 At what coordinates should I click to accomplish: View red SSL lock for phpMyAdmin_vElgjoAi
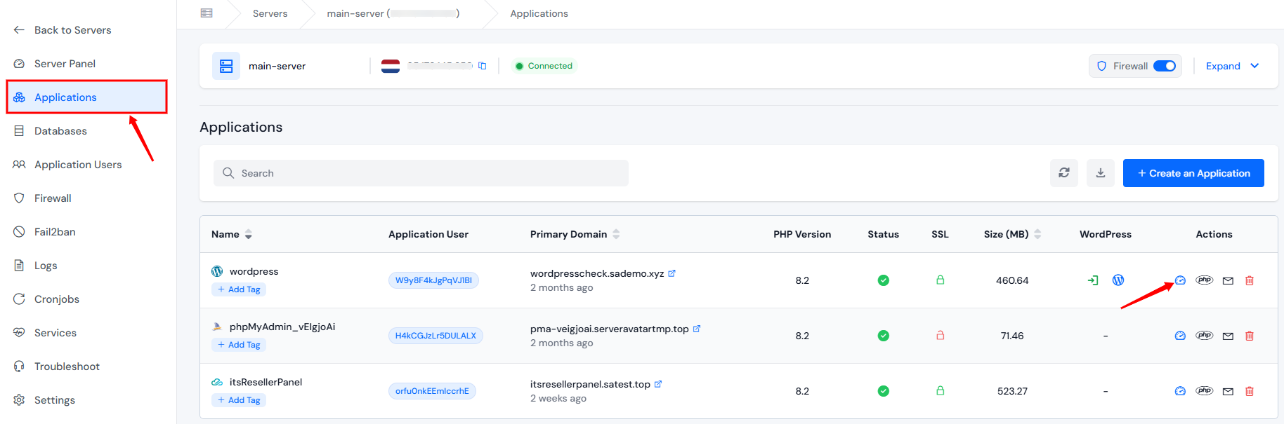click(940, 335)
